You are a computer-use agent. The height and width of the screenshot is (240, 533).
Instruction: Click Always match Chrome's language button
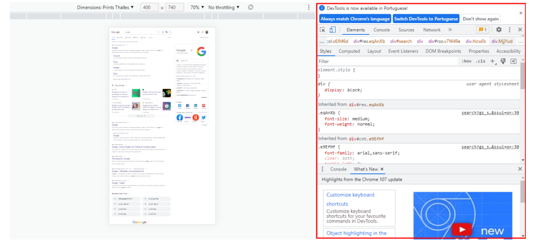355,19
